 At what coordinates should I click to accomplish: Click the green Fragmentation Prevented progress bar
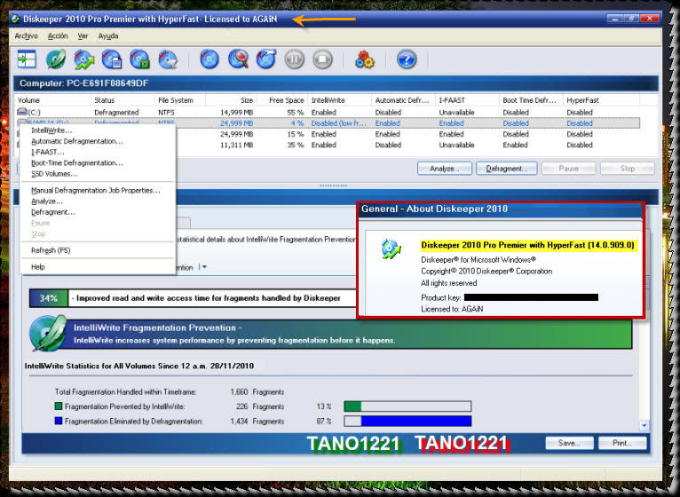407,406
